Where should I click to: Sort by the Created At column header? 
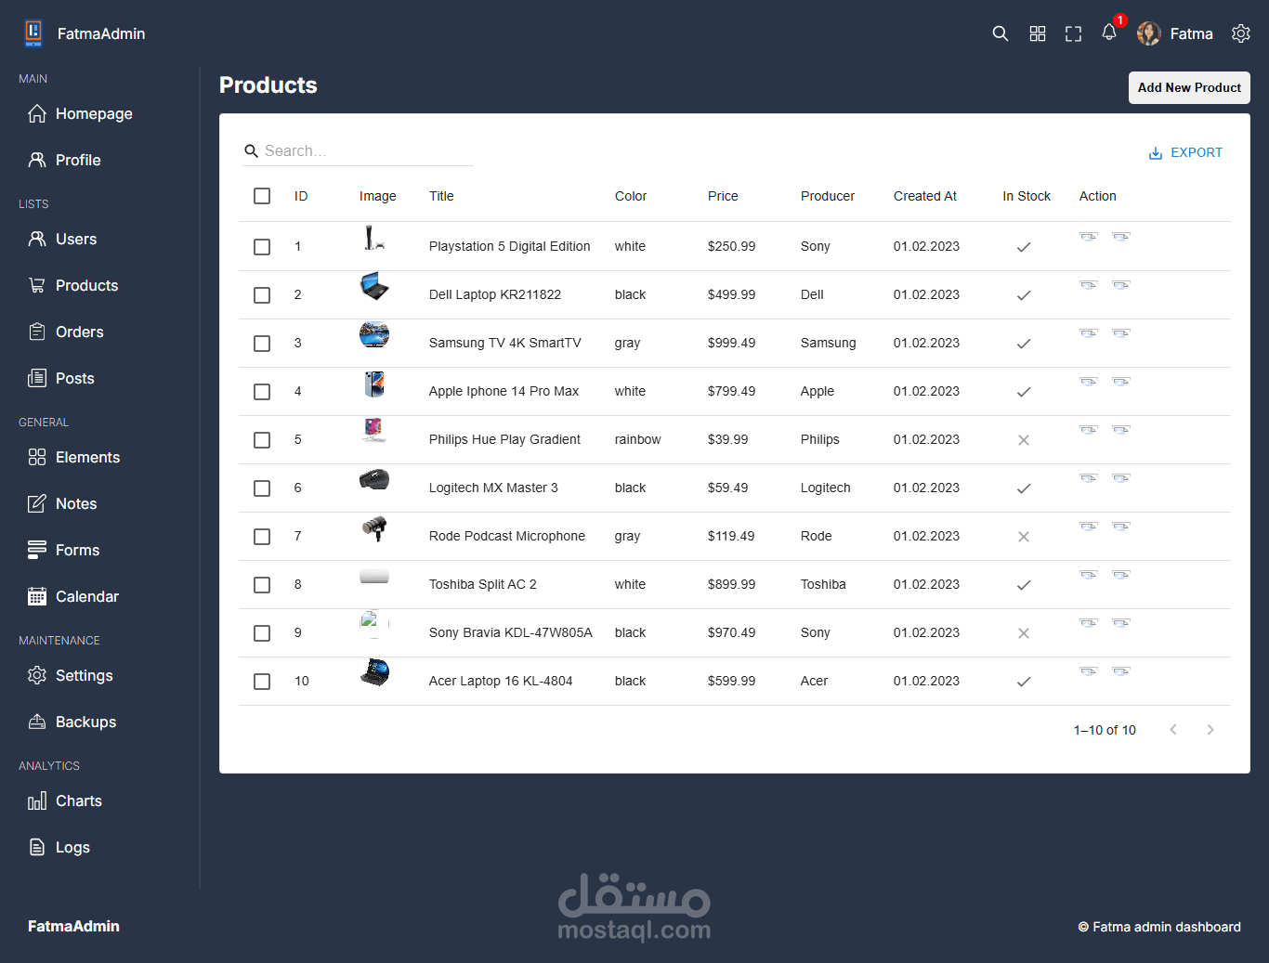[x=925, y=196]
